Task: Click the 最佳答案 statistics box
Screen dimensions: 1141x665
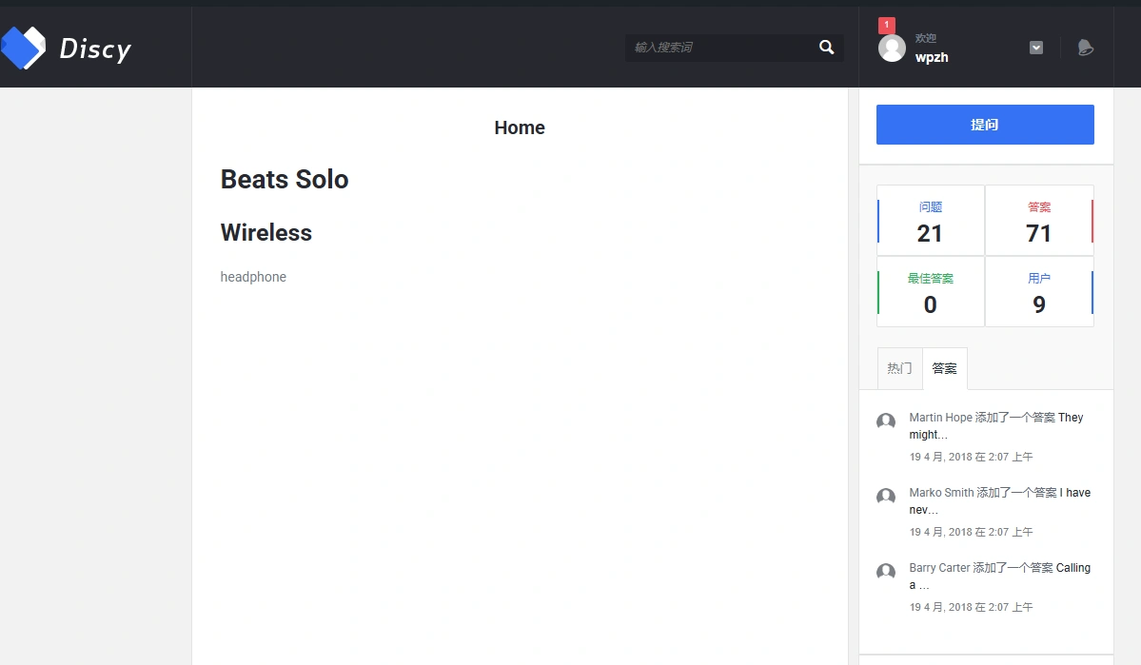Action: (930, 292)
